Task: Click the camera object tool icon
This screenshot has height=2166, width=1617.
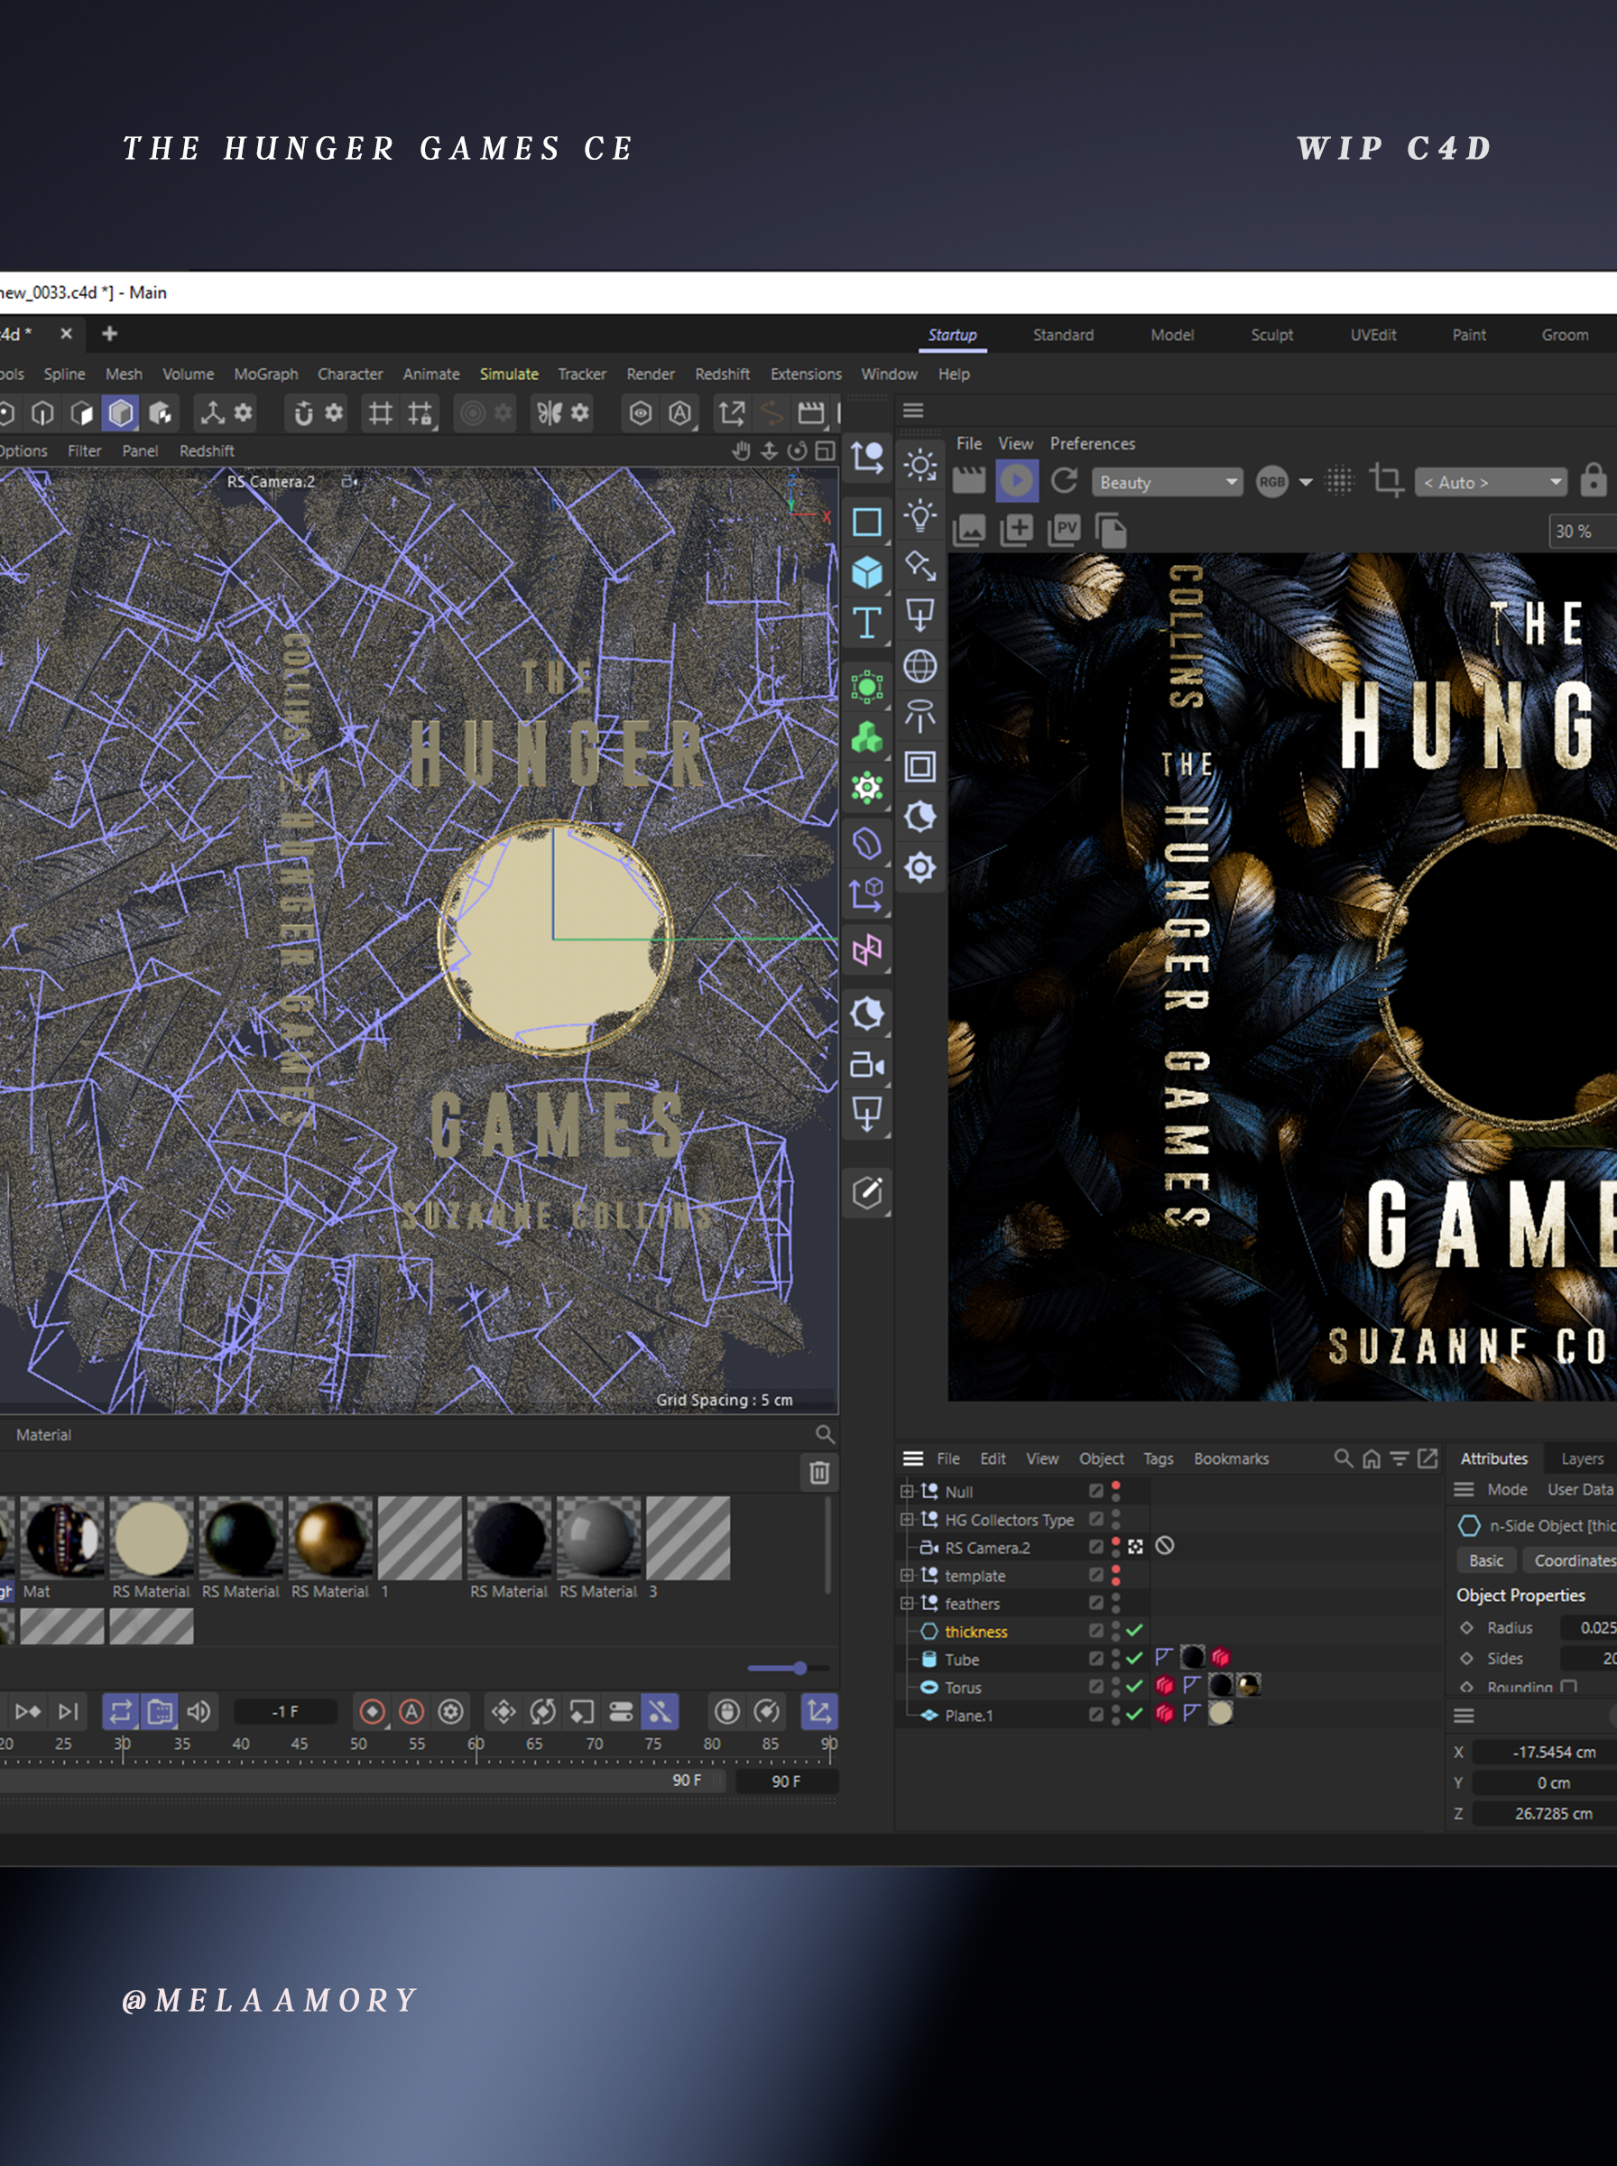Action: point(867,1065)
